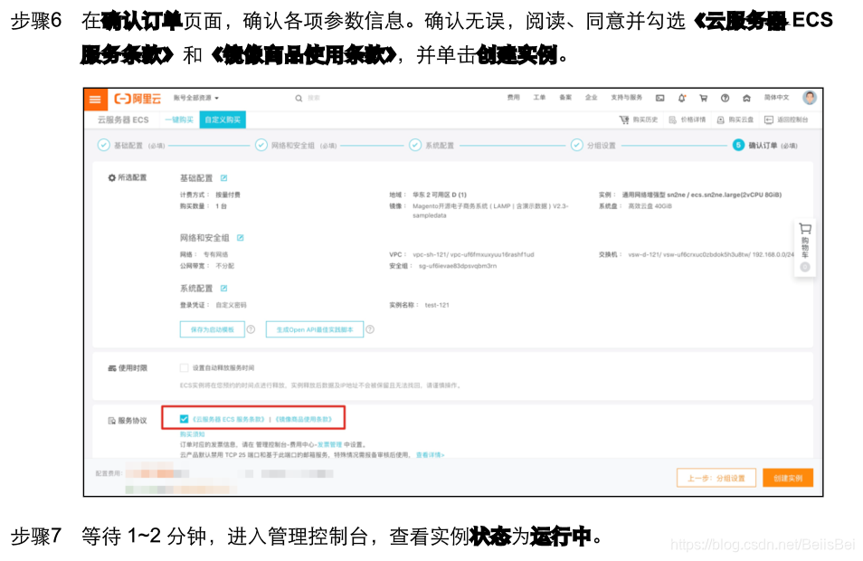Click the 华东 2 可用区 D region value
Viewport: 863px width, 561px height.
(440, 195)
